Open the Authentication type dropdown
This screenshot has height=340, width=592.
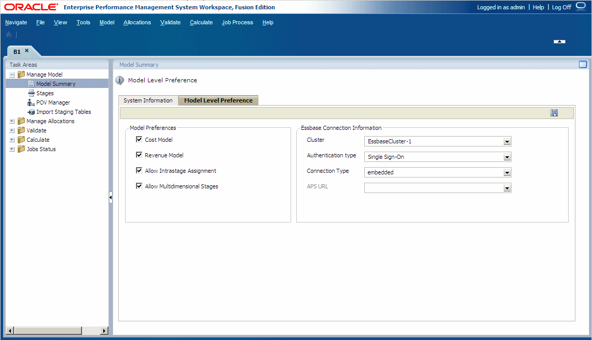click(x=507, y=156)
